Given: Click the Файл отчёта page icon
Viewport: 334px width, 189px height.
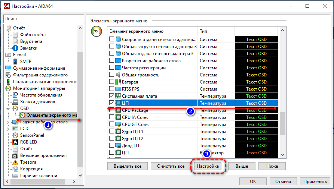Looking at the screenshot, I should (15, 35).
